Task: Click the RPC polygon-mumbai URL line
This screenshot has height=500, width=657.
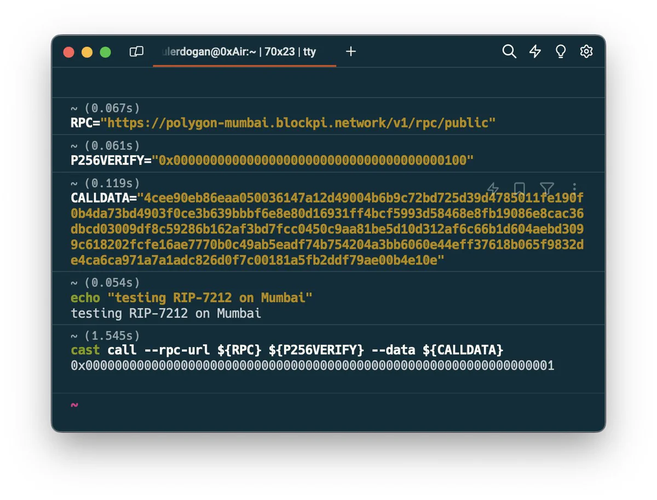Action: pos(283,123)
